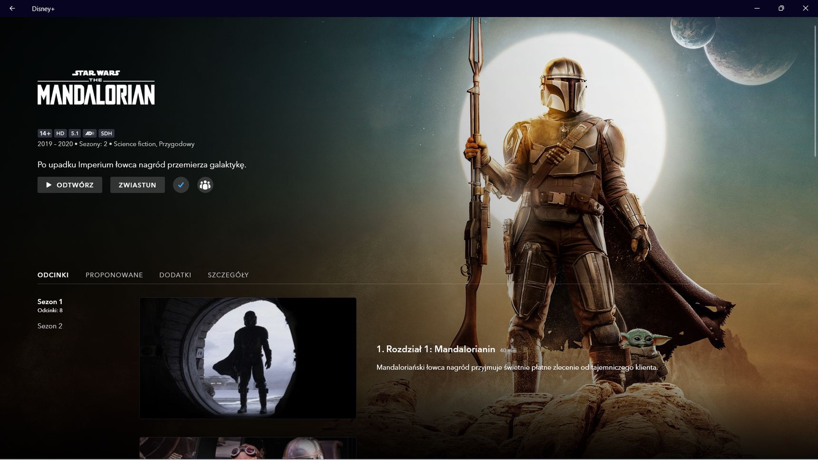Click the vertical scrollbar on the right edge
Screen dimensions: 818x460
point(816,90)
